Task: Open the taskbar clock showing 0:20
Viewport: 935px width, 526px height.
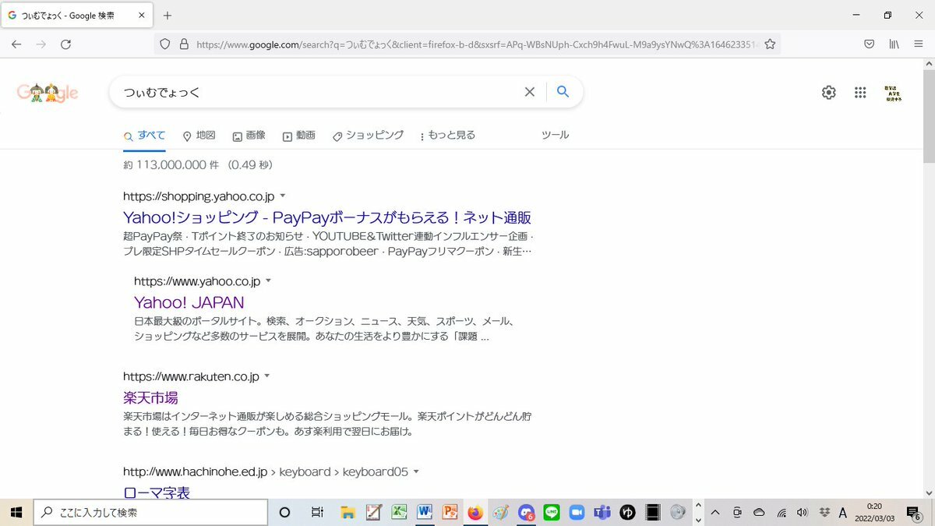Action: [x=874, y=512]
